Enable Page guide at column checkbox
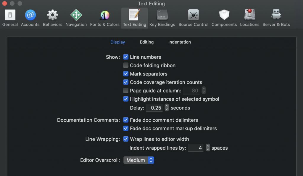The width and height of the screenshot is (303, 176). pos(126,90)
